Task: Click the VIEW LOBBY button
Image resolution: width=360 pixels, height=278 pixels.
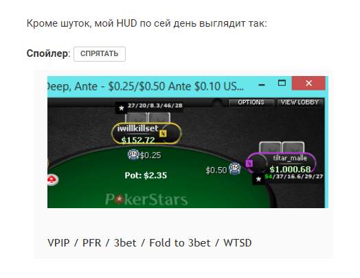Action: click(x=300, y=102)
